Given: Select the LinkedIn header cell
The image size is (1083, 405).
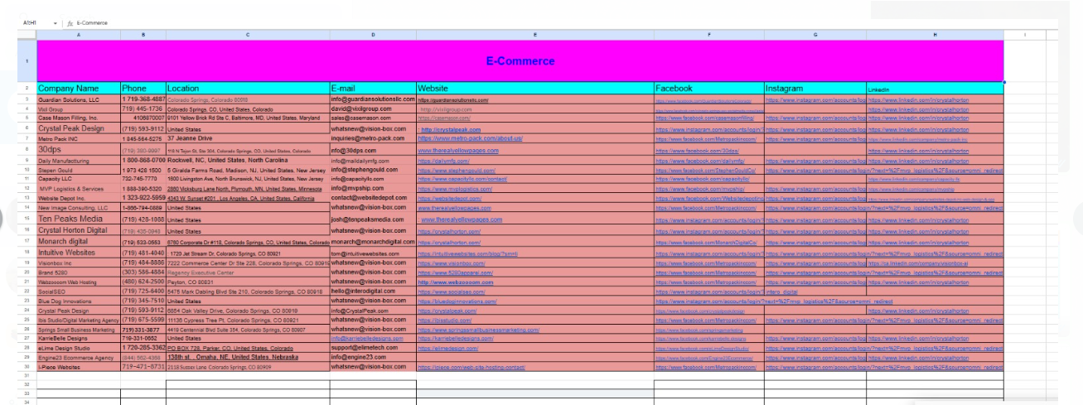Looking at the screenshot, I should click(935, 88).
